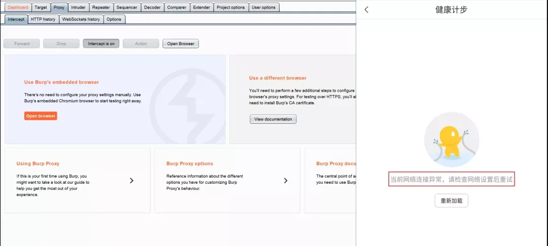Expand the Burp Proxy options card arrow
Image resolution: width=548 pixels, height=246 pixels.
coord(286,181)
